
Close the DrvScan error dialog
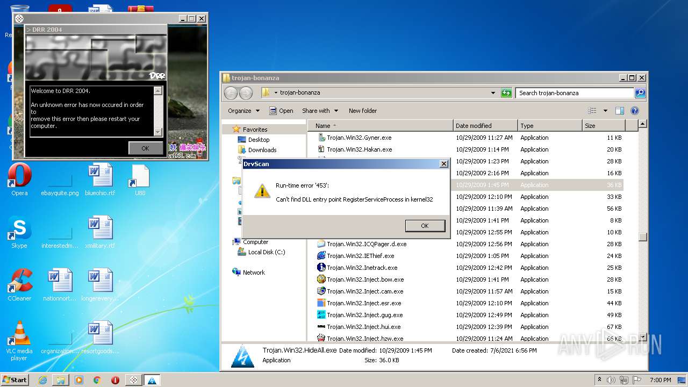[x=443, y=164]
